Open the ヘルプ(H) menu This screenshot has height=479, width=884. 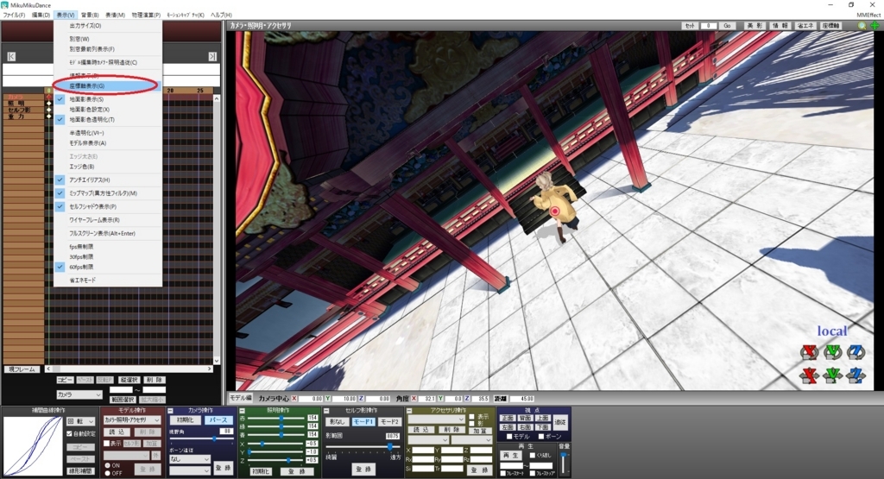[x=221, y=15]
